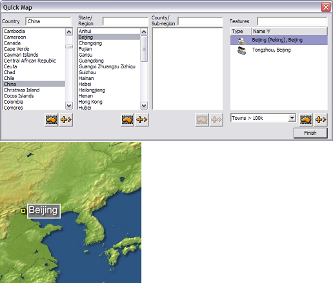Click the country map icon under Country list
This screenshot has width=333, height=283.
[x=51, y=120]
